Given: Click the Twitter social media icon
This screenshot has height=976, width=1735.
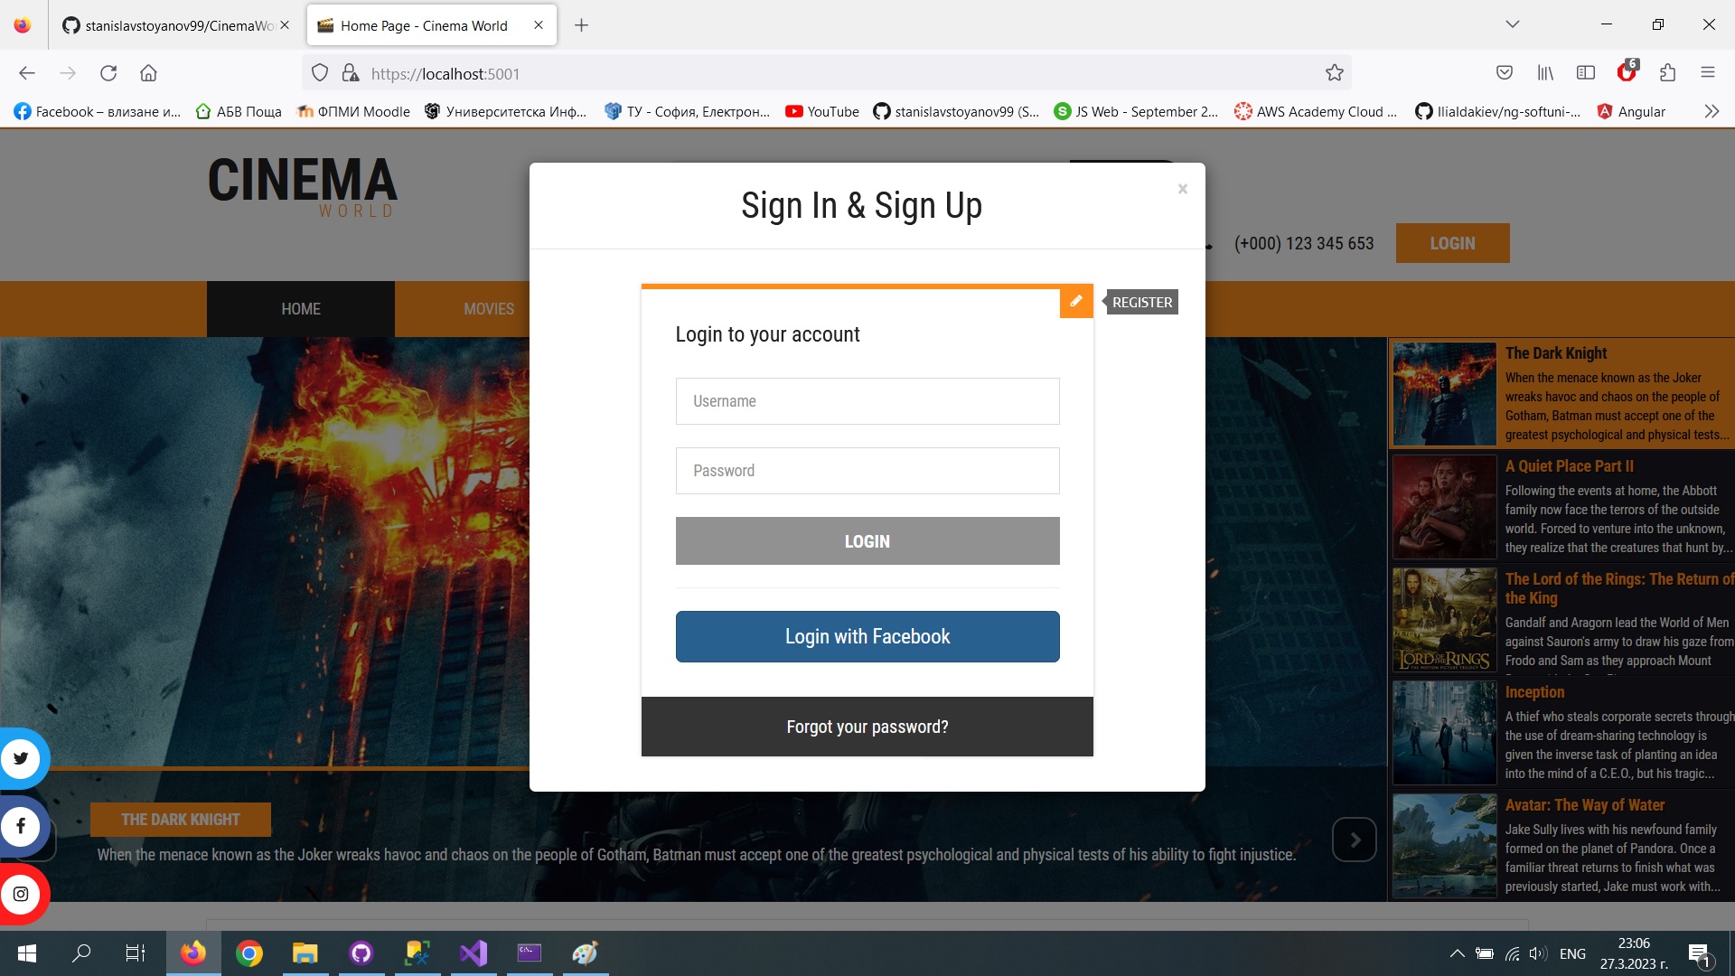Looking at the screenshot, I should [22, 758].
